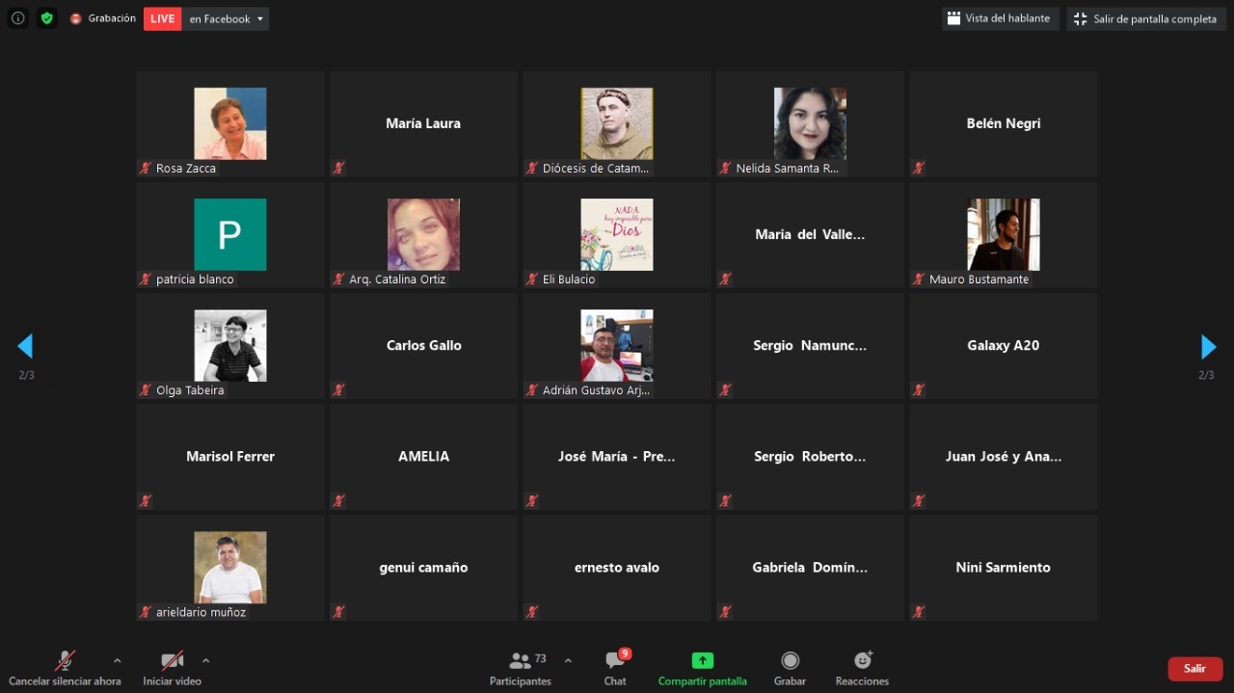Expand audio options arrow beside microphone

tap(117, 661)
